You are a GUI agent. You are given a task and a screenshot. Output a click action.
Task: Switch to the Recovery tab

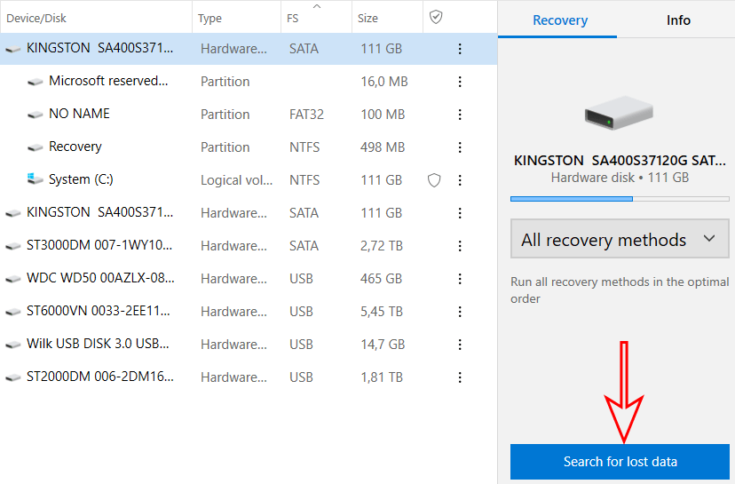point(560,20)
